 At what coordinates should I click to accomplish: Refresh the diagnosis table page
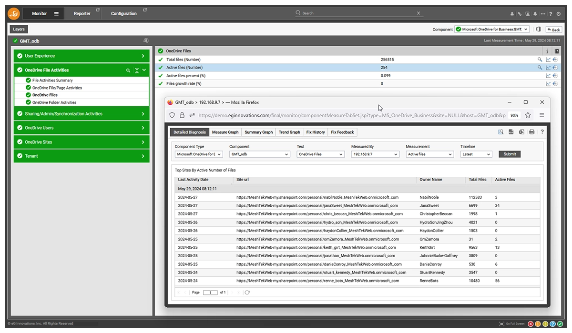[247, 292]
